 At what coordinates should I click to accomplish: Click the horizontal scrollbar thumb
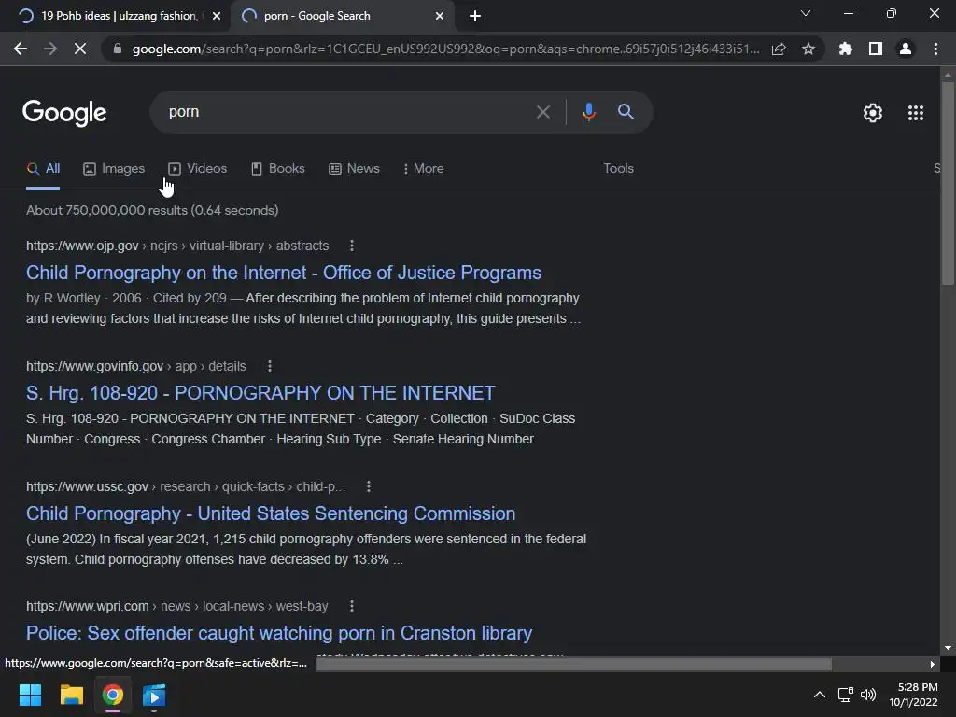pyautogui.click(x=574, y=664)
